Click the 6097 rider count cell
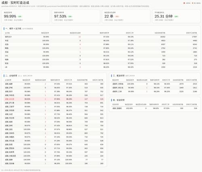 coord(163,45)
